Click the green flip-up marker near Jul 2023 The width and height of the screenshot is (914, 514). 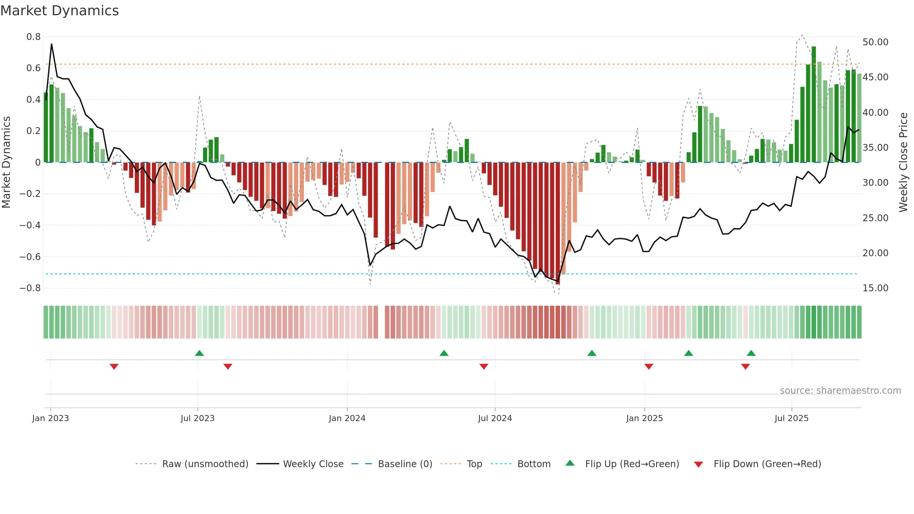(x=200, y=353)
